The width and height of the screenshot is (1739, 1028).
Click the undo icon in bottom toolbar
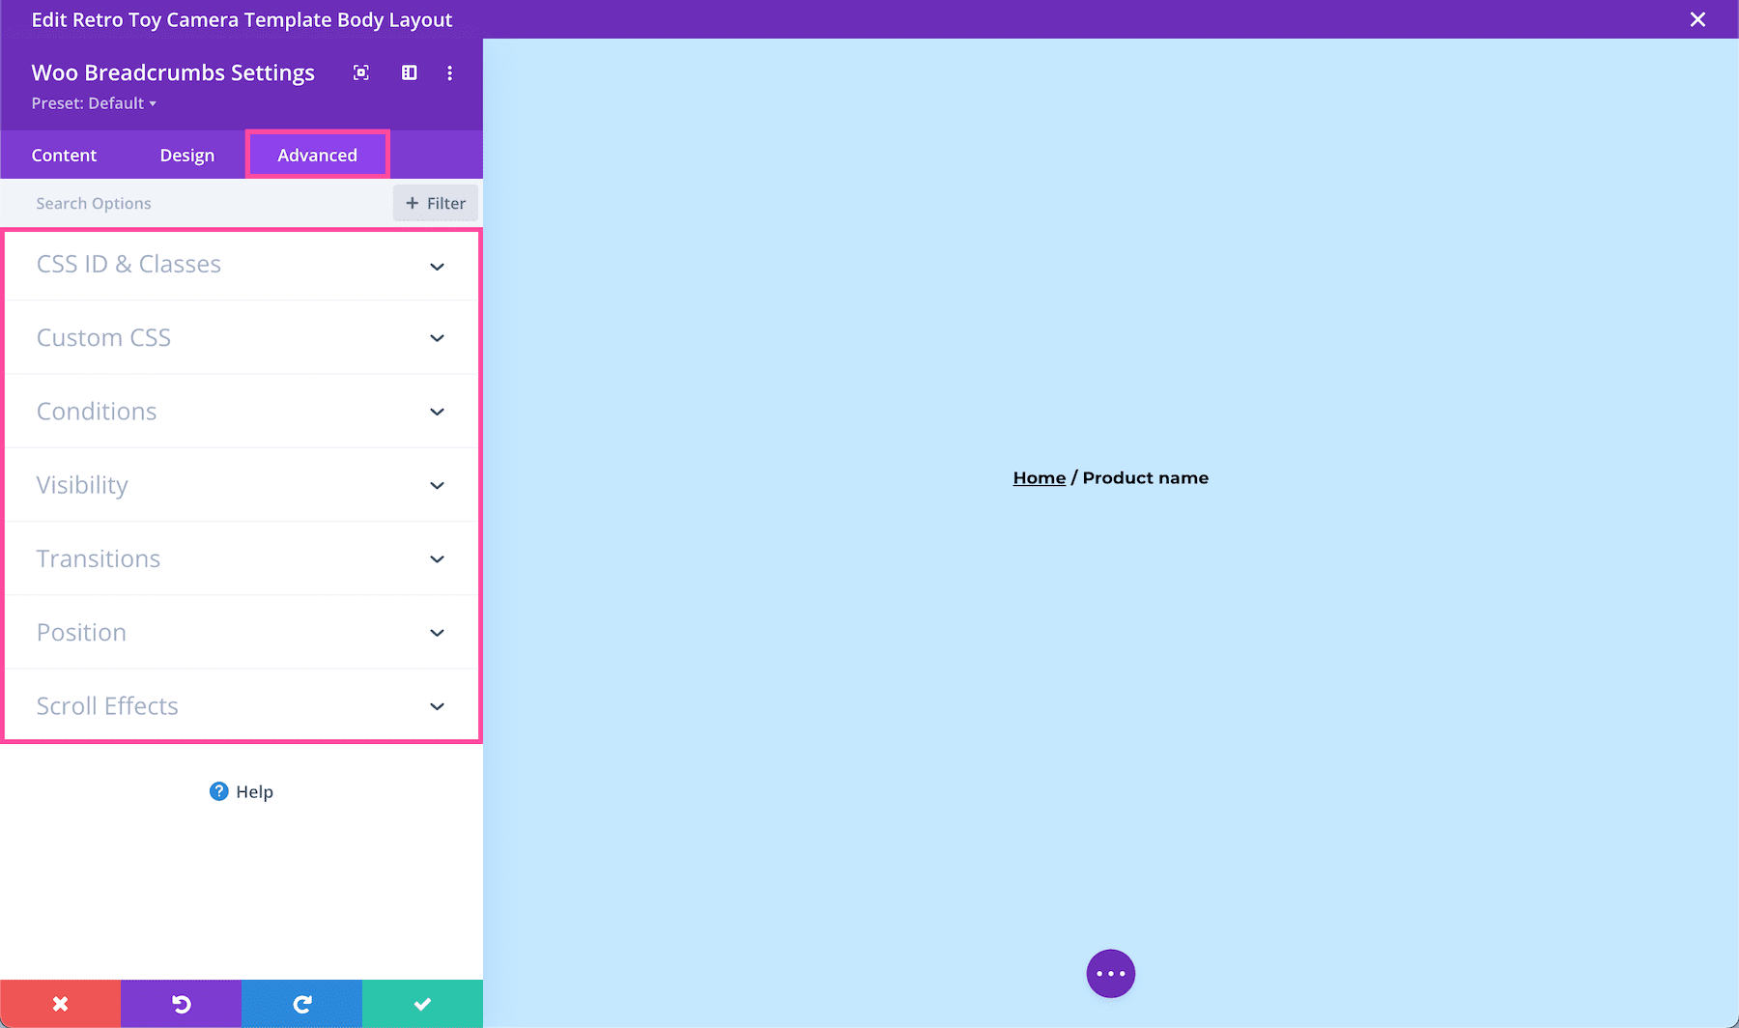pos(181,1003)
